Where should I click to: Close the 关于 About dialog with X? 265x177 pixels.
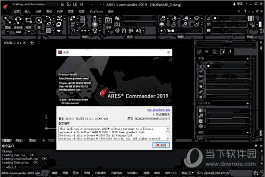click(169, 52)
